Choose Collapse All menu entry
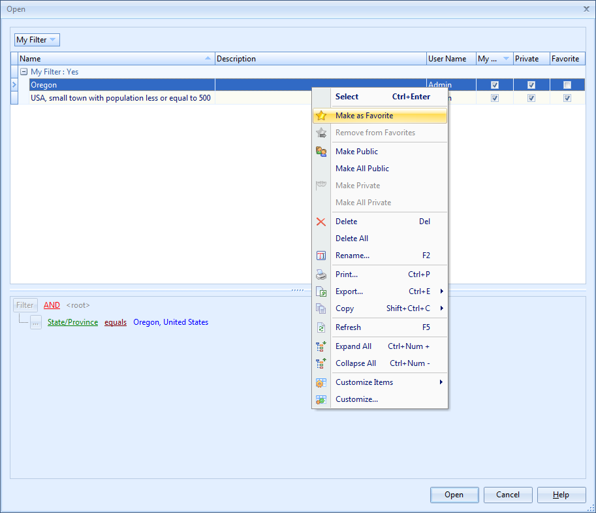Image resolution: width=596 pixels, height=513 pixels. [x=380, y=363]
